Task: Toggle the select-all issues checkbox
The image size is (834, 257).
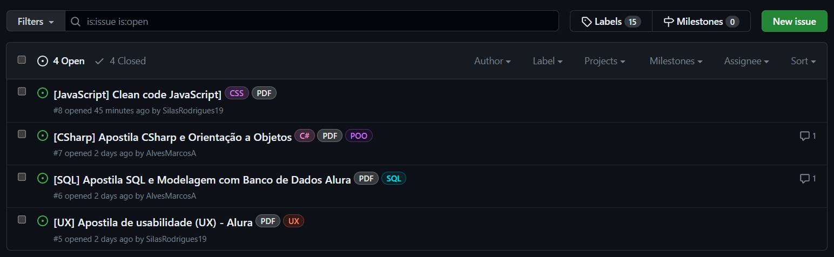Action: 22,60
